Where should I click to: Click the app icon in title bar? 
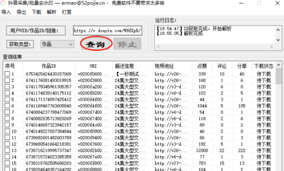pyautogui.click(x=3, y=3)
